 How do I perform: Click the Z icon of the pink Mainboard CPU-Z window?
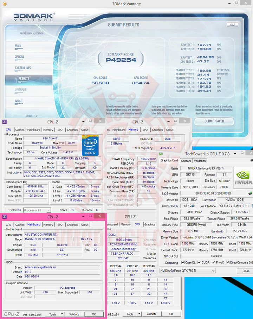click(x=5, y=217)
